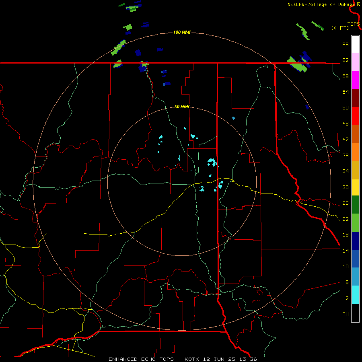Click the '6' scale value
The image size is (362, 362).
pyautogui.click(x=347, y=282)
